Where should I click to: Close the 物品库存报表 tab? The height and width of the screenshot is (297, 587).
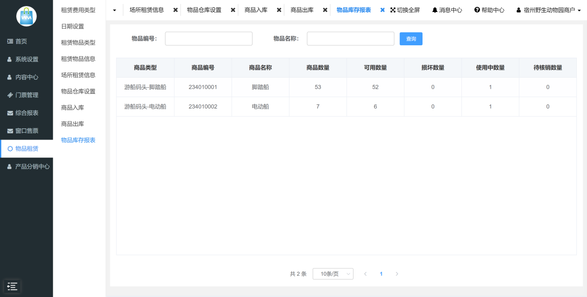(382, 10)
